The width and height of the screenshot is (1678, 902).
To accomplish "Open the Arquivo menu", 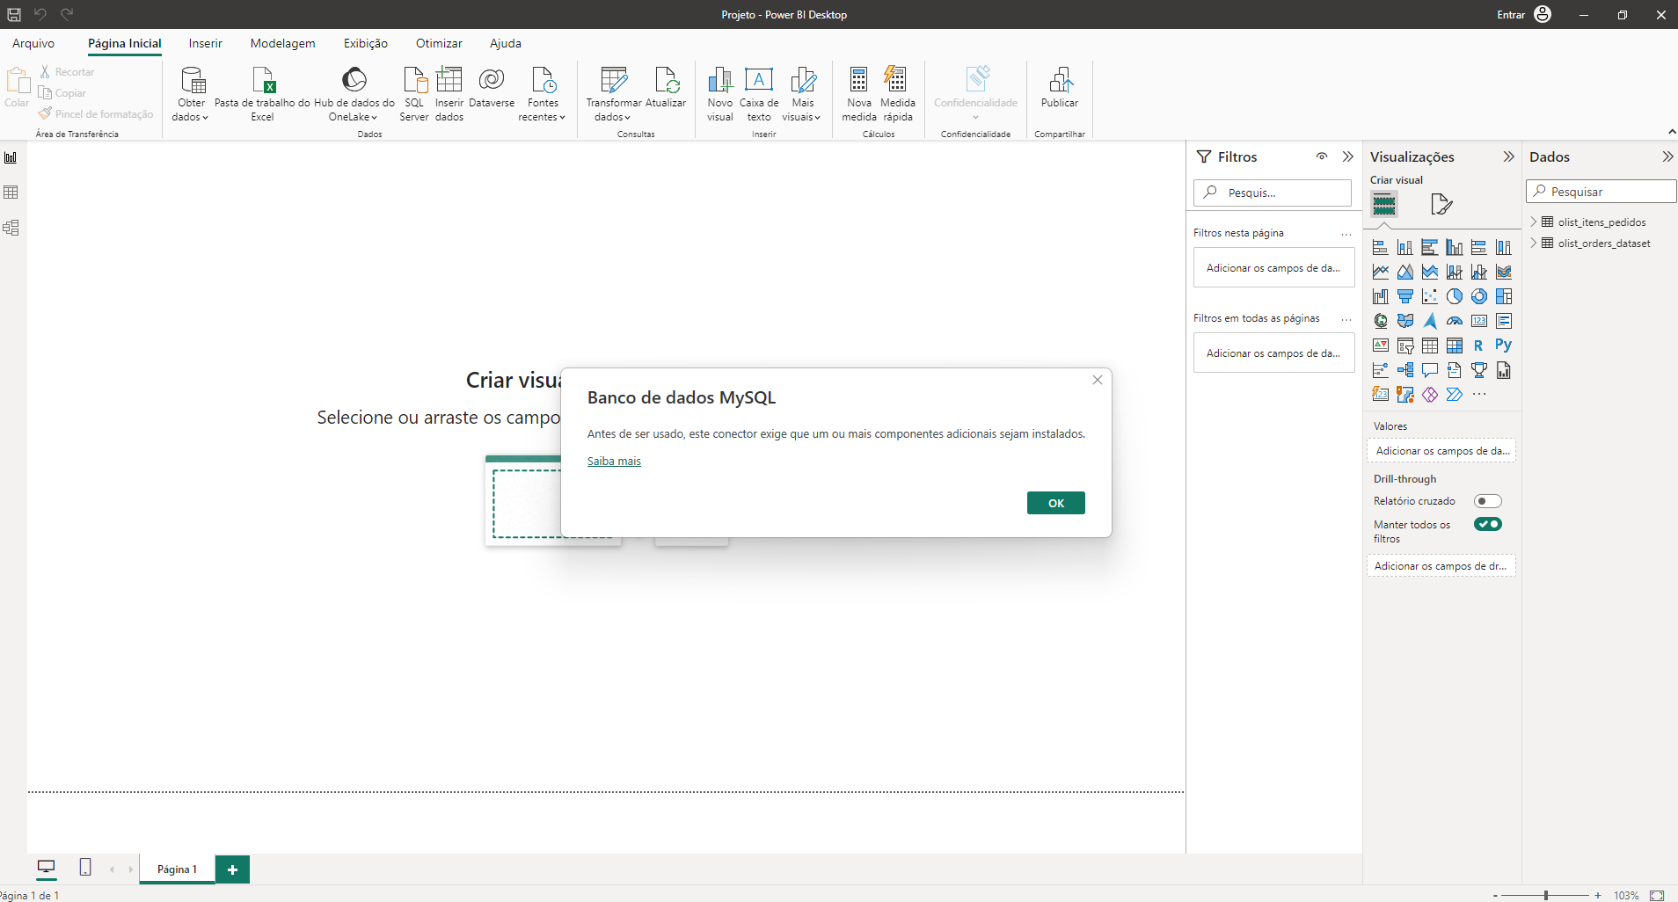I will point(33,43).
